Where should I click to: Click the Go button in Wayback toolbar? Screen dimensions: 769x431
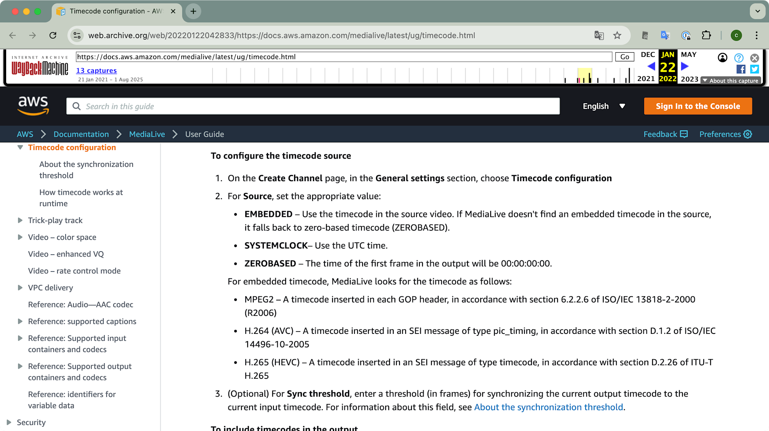click(x=625, y=57)
